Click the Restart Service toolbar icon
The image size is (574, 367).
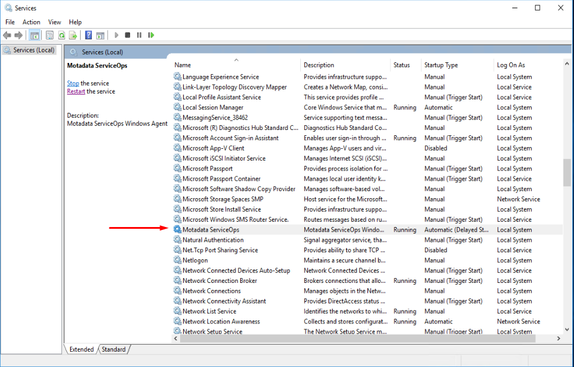coord(151,35)
